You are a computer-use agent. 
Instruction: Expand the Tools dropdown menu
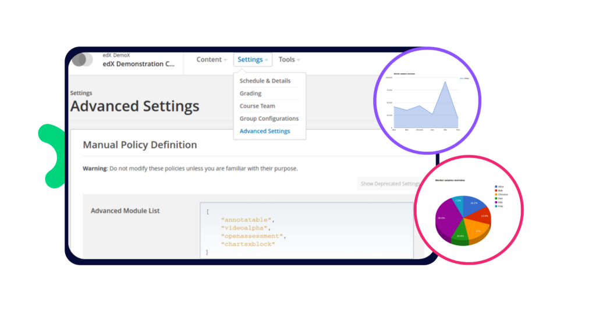289,59
